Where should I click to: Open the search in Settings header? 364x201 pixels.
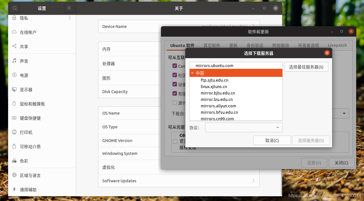[15, 8]
